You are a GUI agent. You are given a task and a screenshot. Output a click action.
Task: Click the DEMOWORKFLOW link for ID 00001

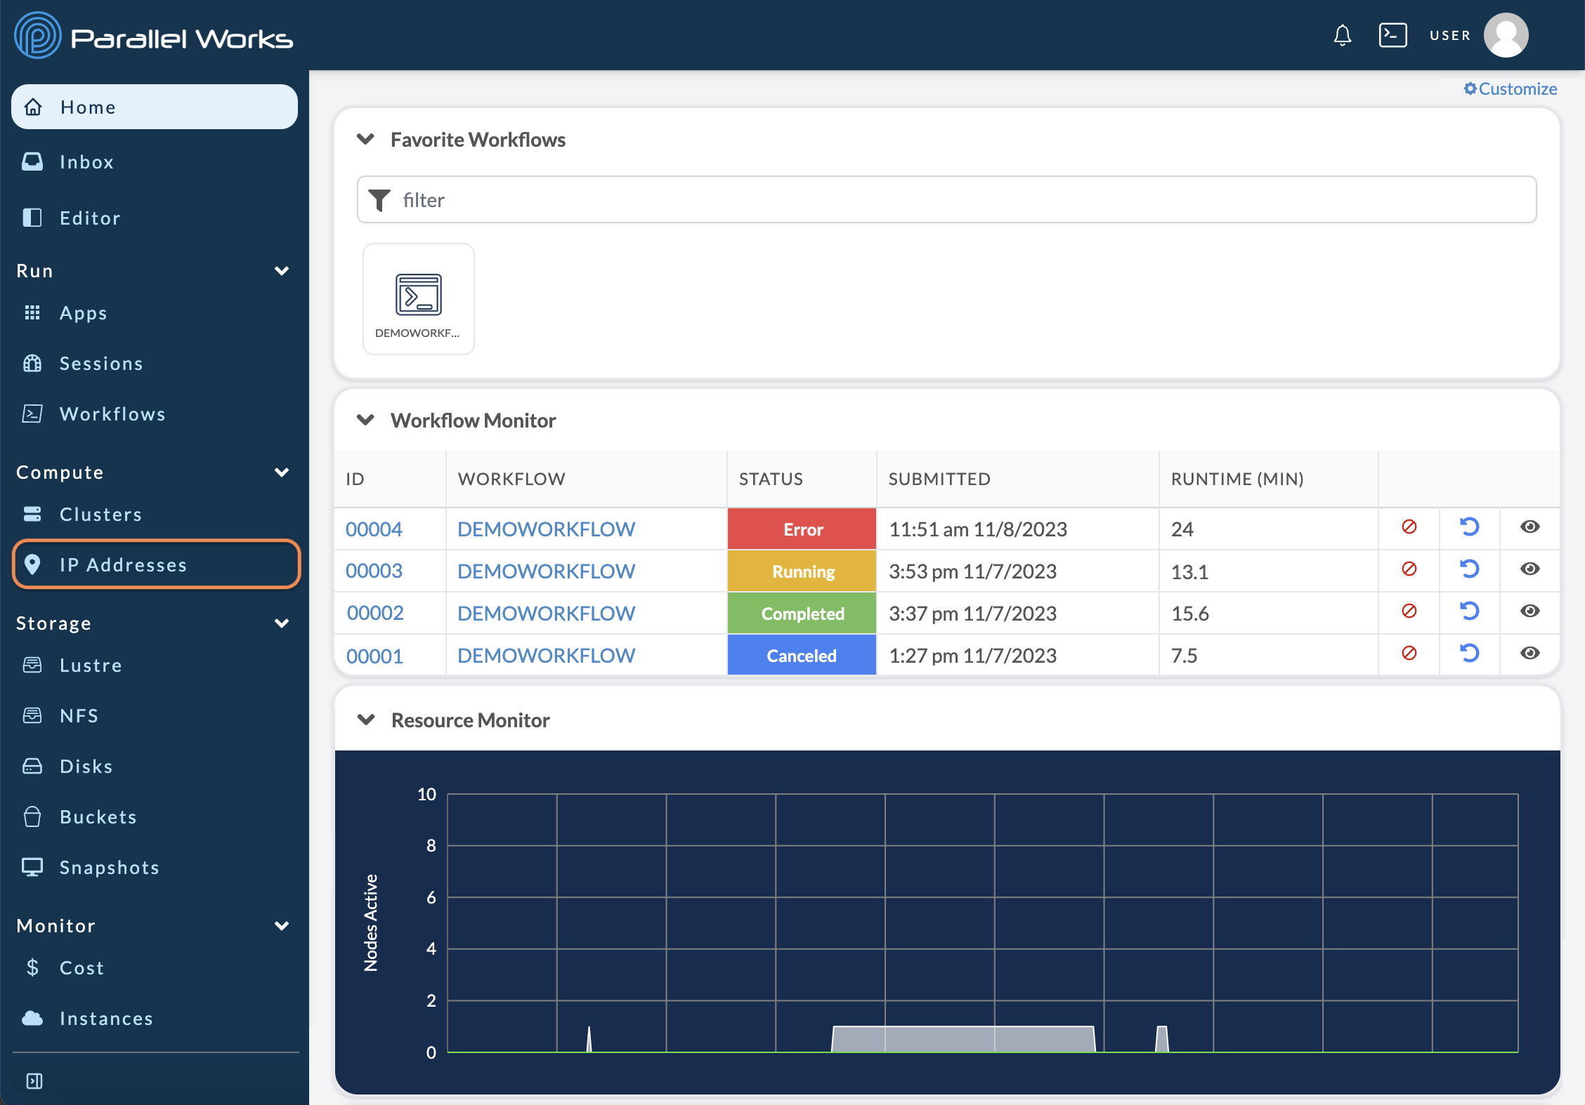[547, 656]
